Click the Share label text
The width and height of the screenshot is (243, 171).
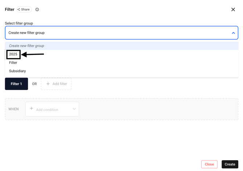tap(25, 9)
